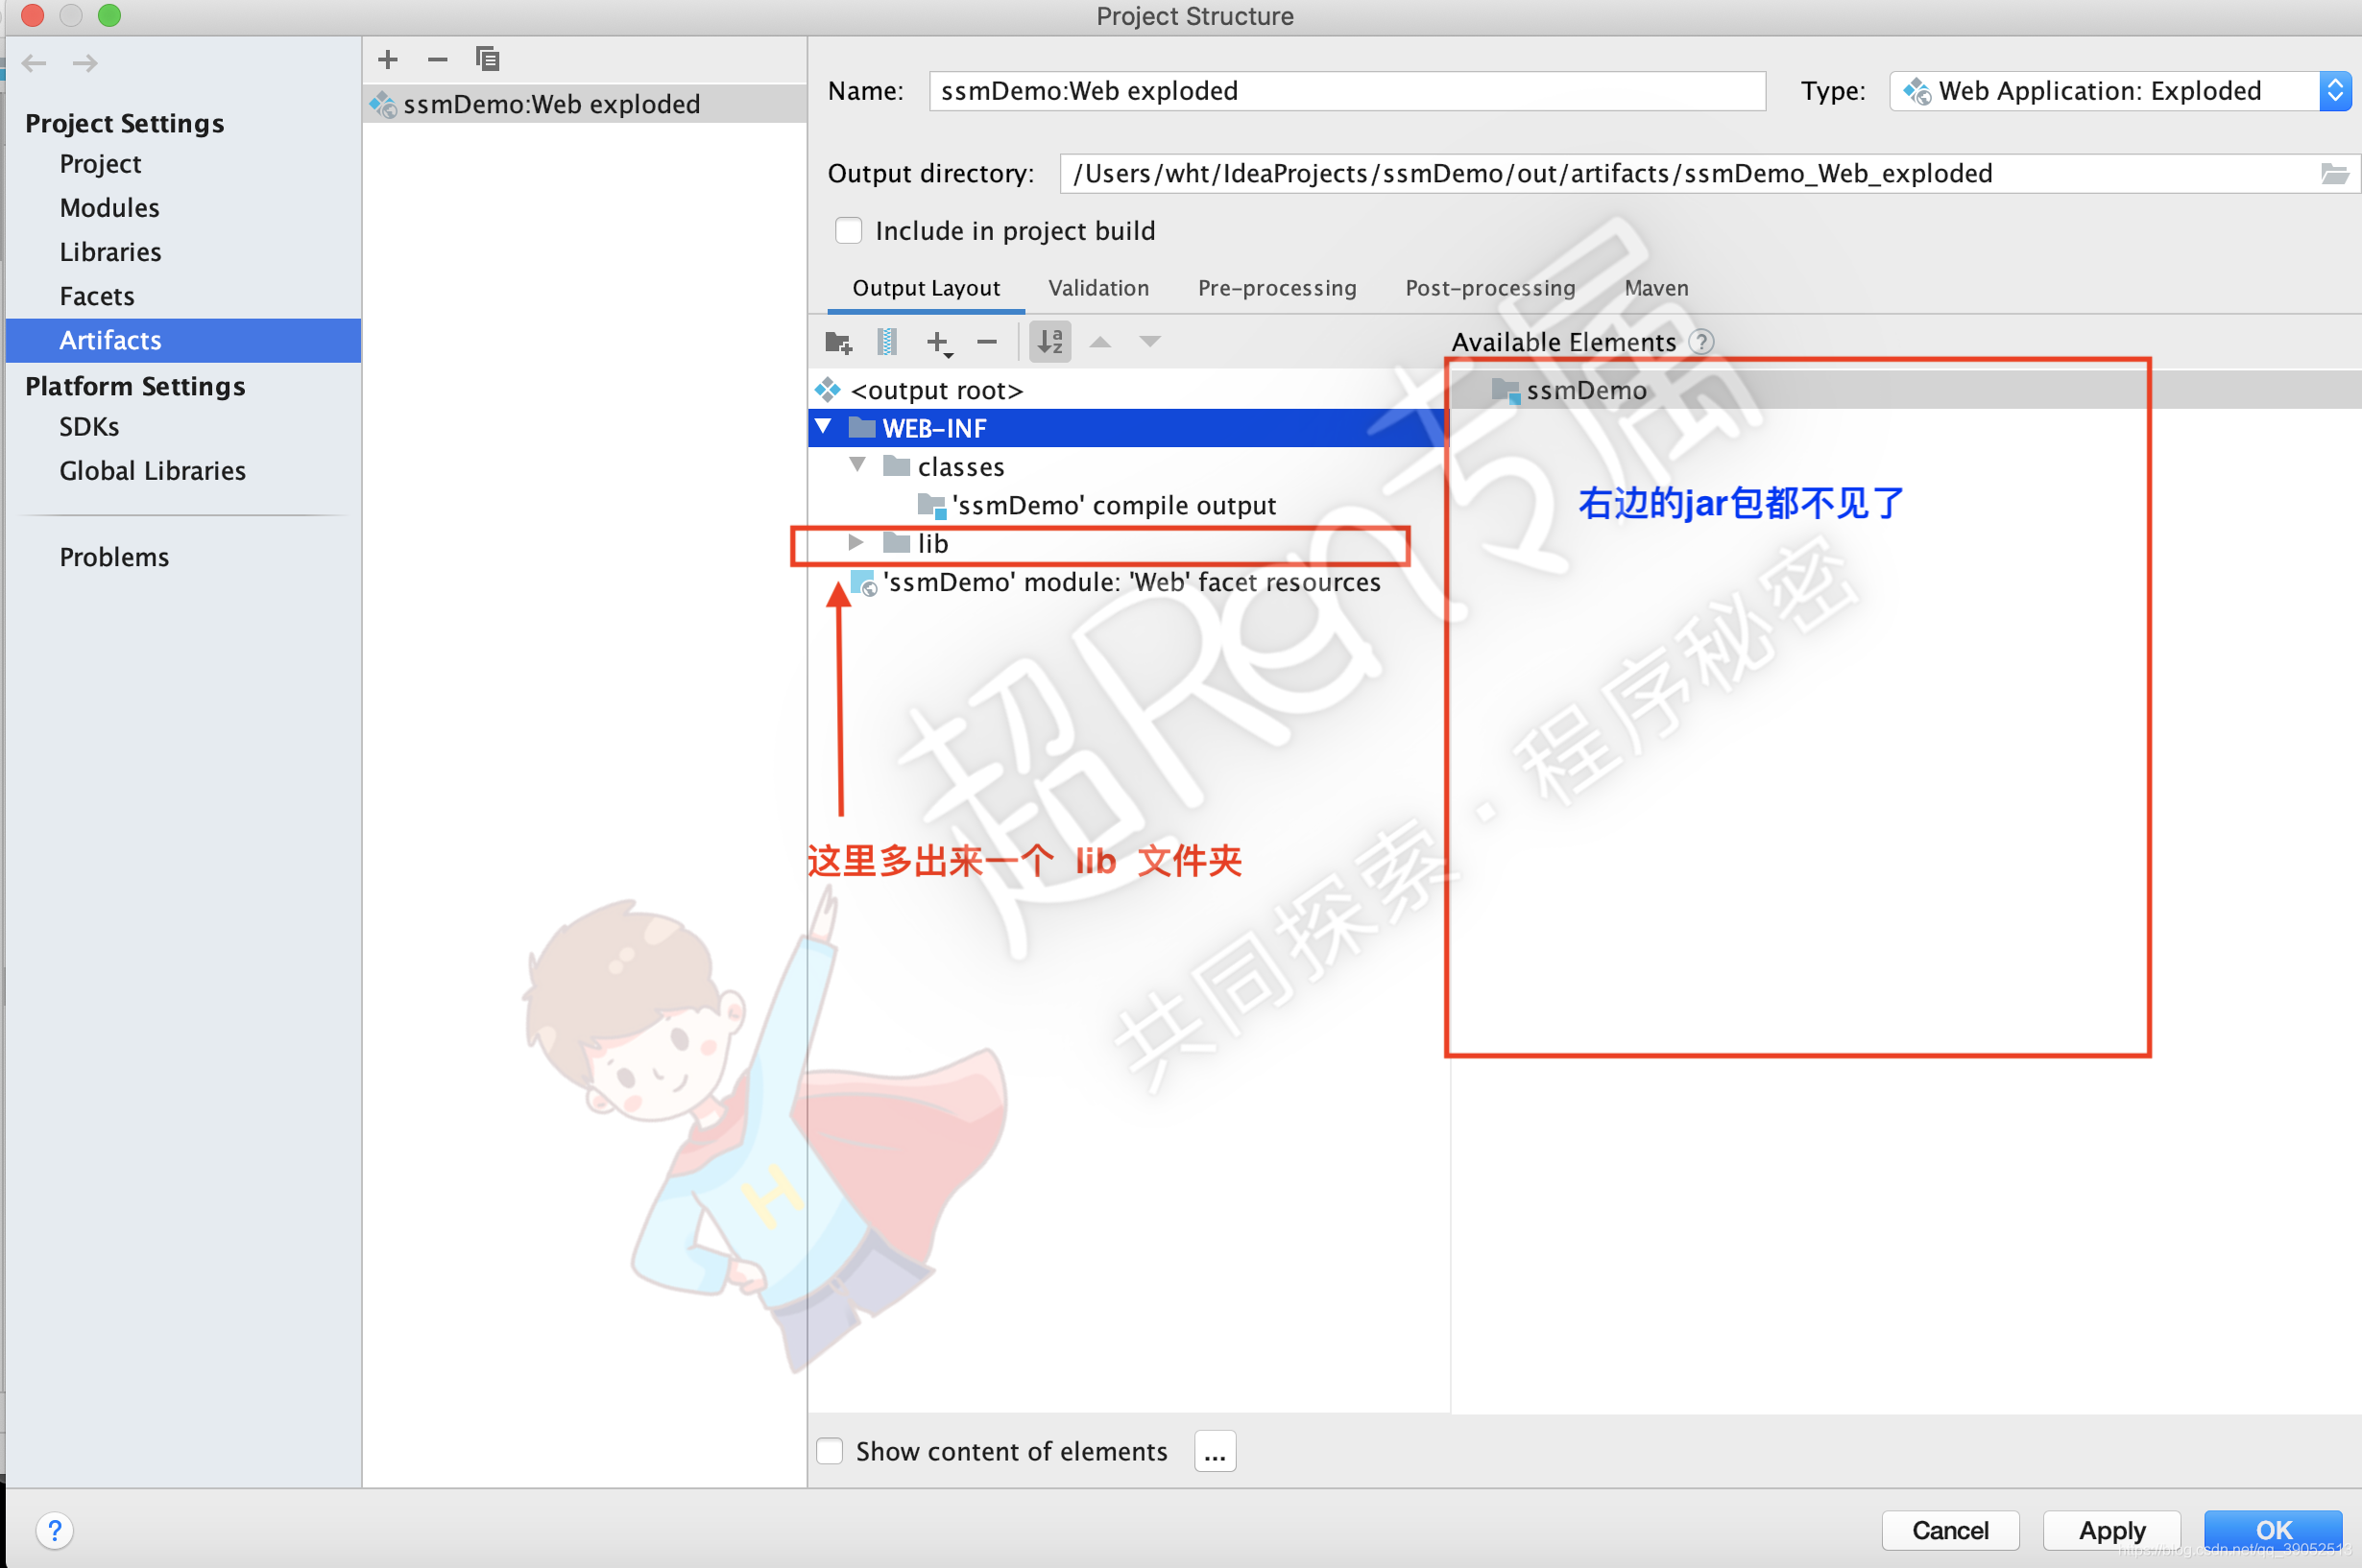The width and height of the screenshot is (2362, 1568).
Task: Open SDKs under Platform Settings
Action: [89, 427]
